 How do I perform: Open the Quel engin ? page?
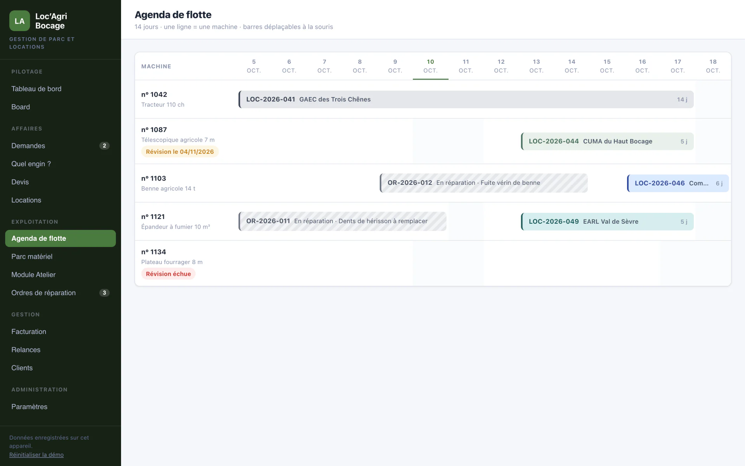(x=61, y=164)
